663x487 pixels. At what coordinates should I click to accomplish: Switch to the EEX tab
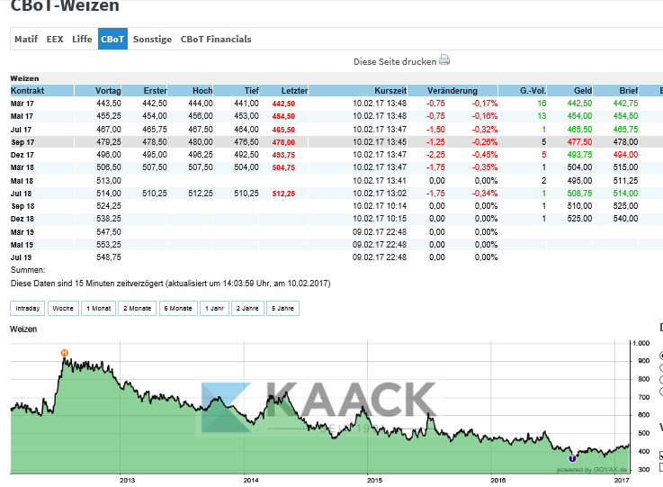(55, 40)
